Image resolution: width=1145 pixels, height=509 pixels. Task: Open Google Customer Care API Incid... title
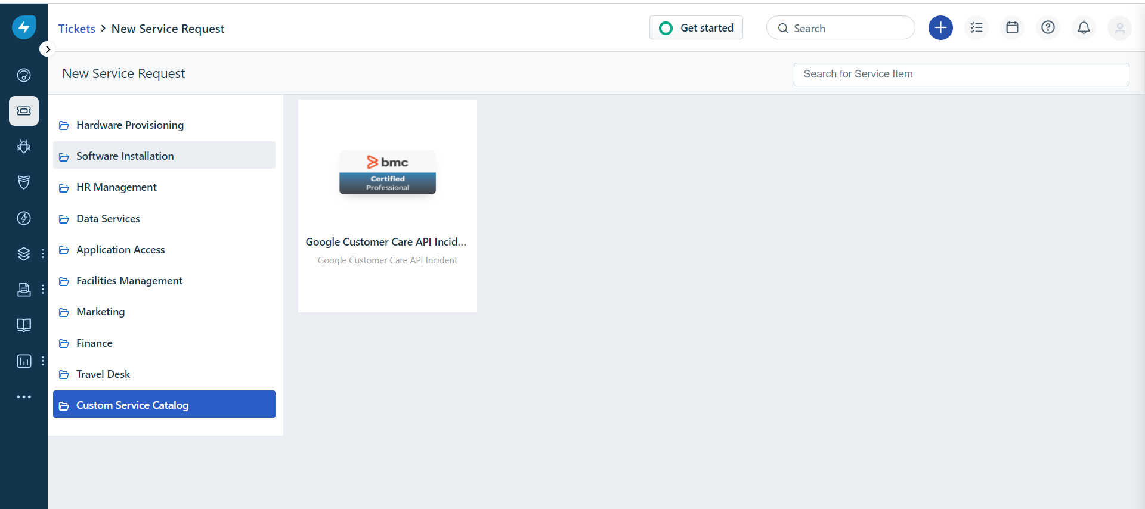tap(386, 242)
